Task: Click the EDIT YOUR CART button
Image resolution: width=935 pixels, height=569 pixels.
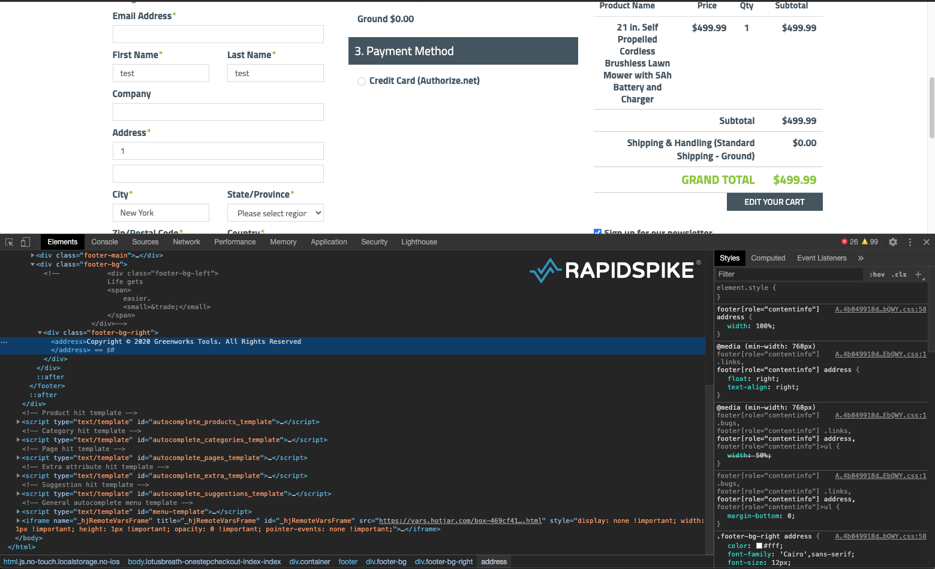Action: click(x=774, y=202)
